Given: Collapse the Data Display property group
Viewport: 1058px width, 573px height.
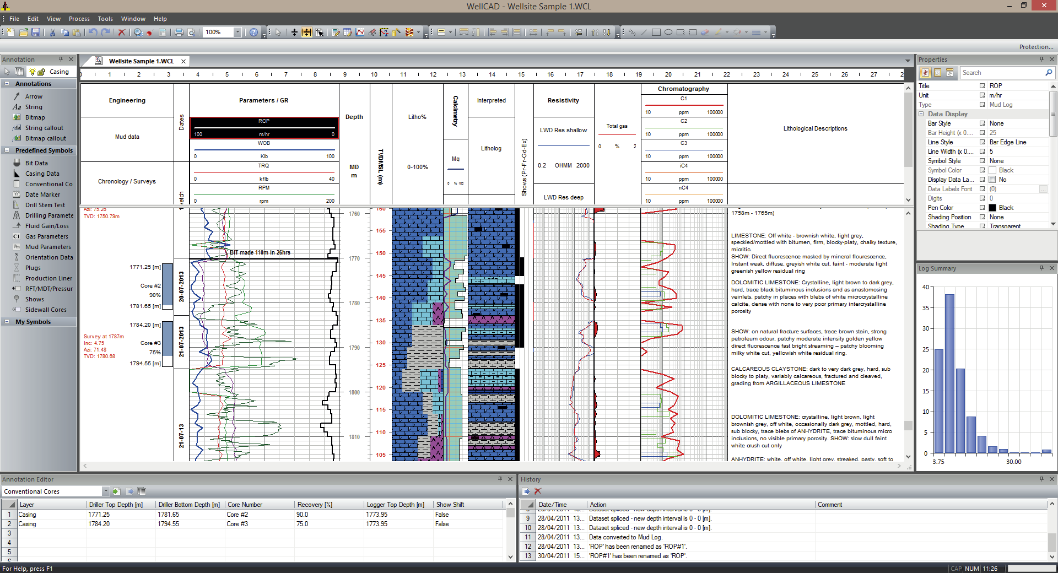Looking at the screenshot, I should (921, 114).
